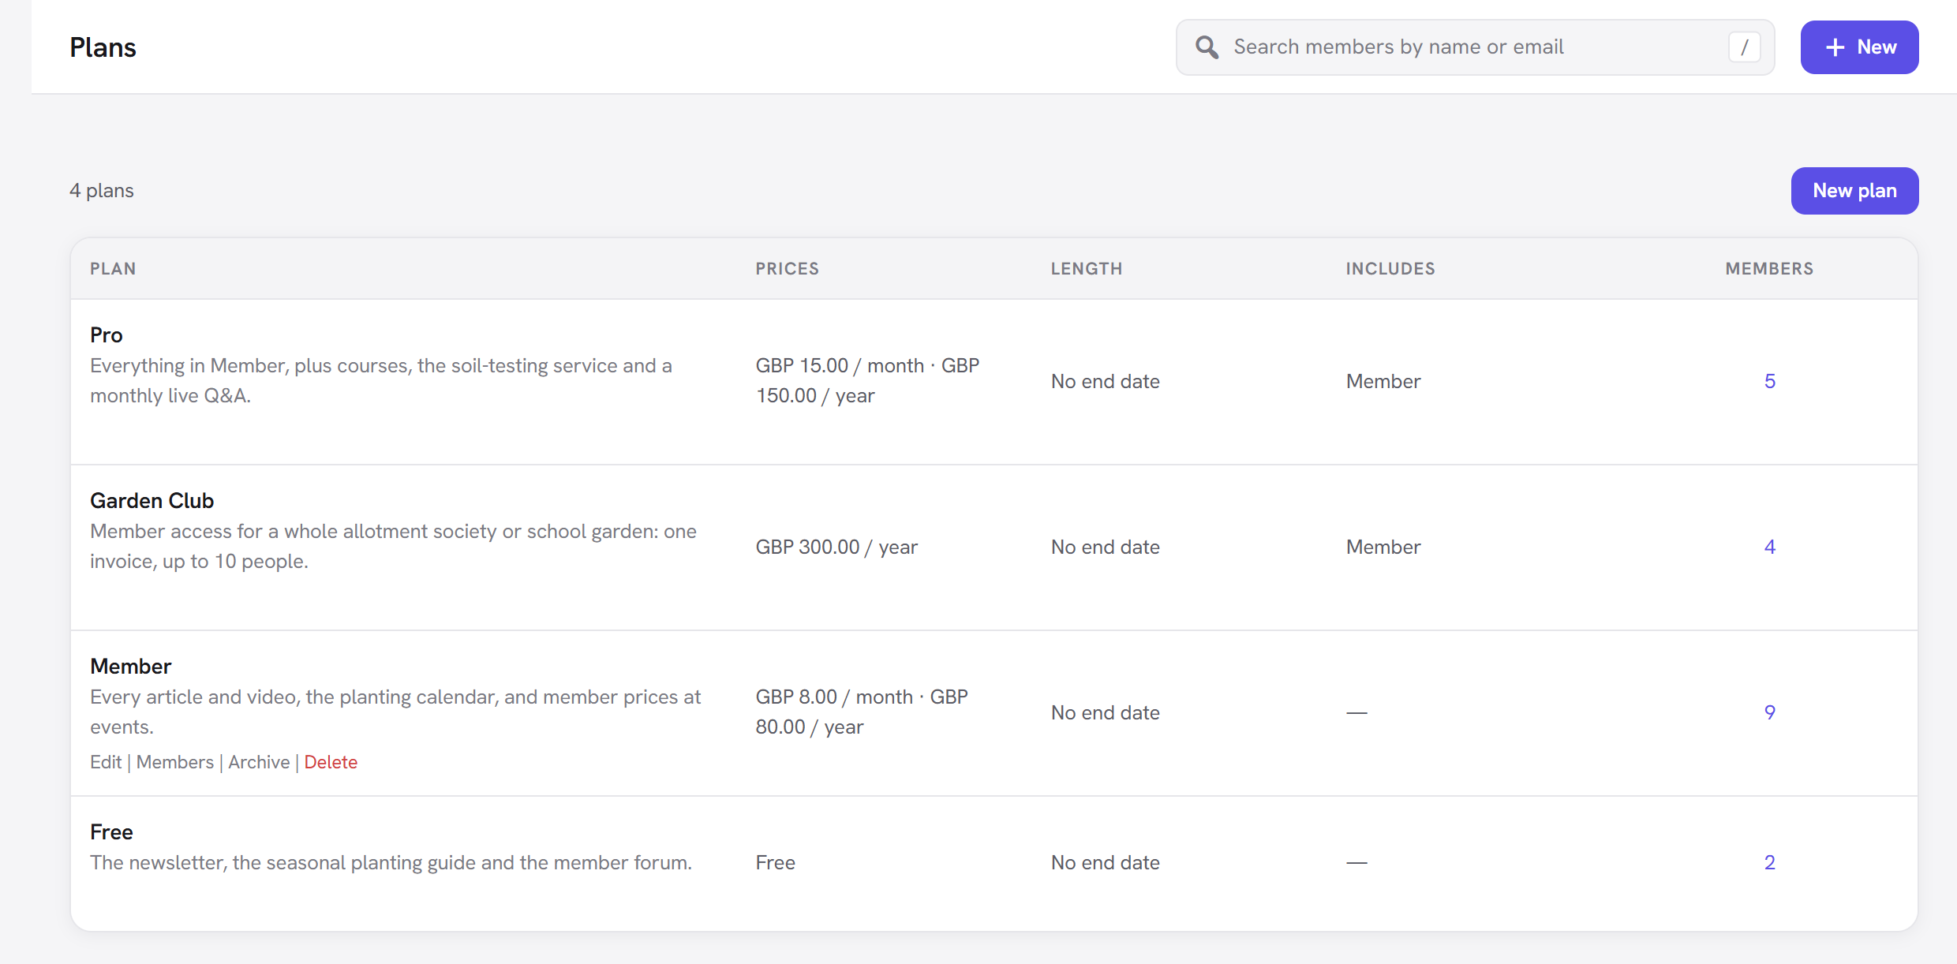Screen dimensions: 1957x964
Task: Open the Free plan name
Action: (x=111, y=832)
